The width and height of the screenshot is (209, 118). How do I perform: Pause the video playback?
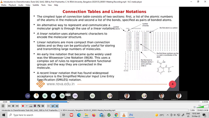coord(3,106)
